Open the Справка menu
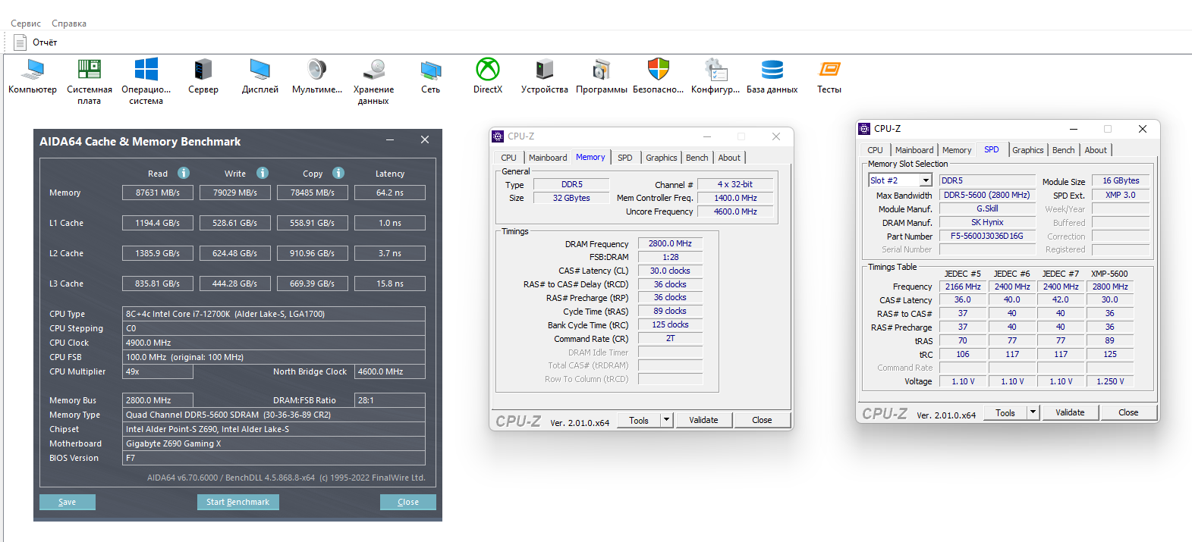This screenshot has height=542, width=1192. (69, 23)
